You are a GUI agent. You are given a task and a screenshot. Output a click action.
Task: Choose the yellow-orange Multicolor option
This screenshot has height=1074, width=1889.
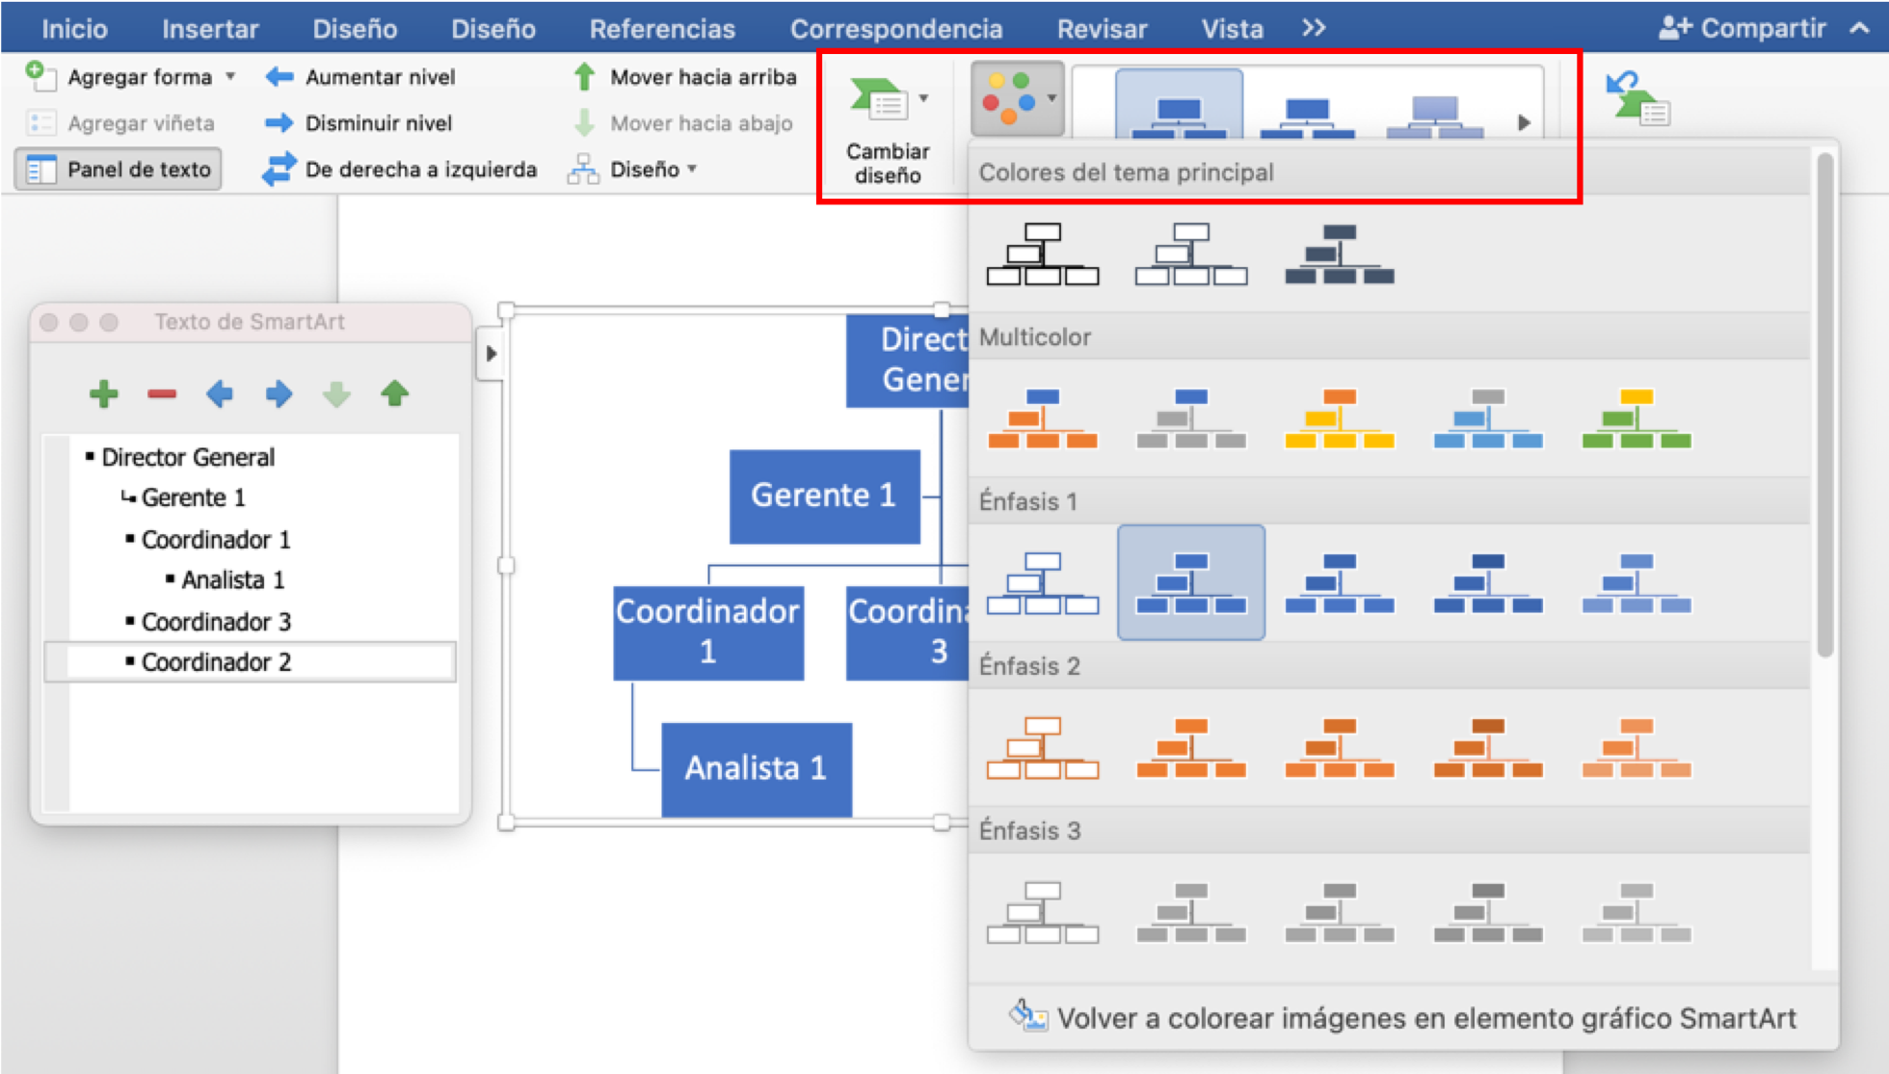point(1340,418)
